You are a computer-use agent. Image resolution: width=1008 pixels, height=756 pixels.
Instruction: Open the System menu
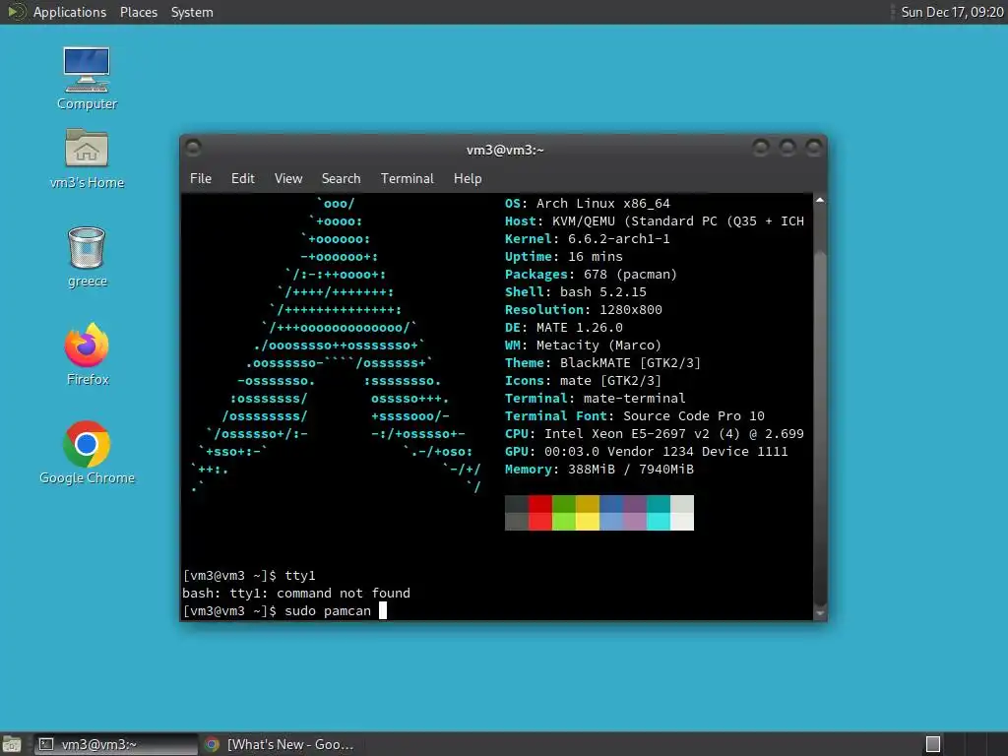192,12
